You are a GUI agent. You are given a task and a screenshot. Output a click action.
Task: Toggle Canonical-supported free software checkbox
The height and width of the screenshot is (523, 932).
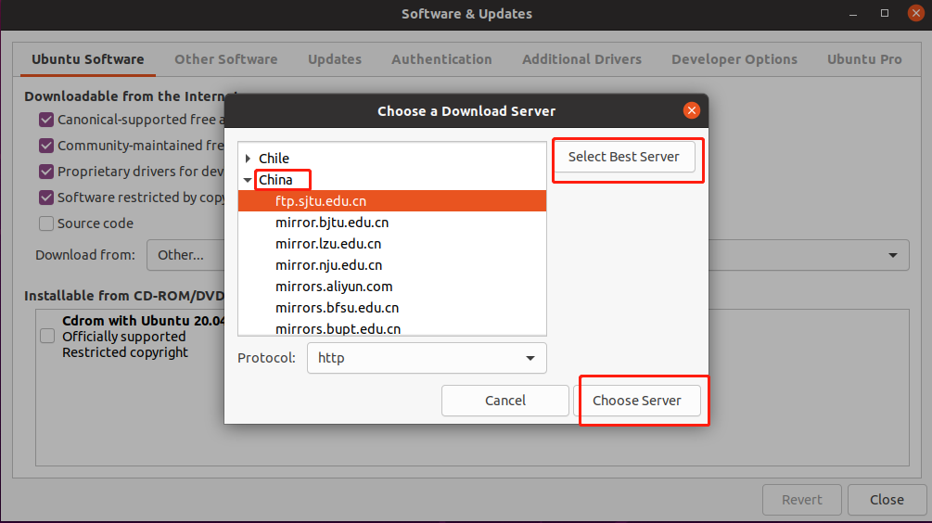pos(46,120)
